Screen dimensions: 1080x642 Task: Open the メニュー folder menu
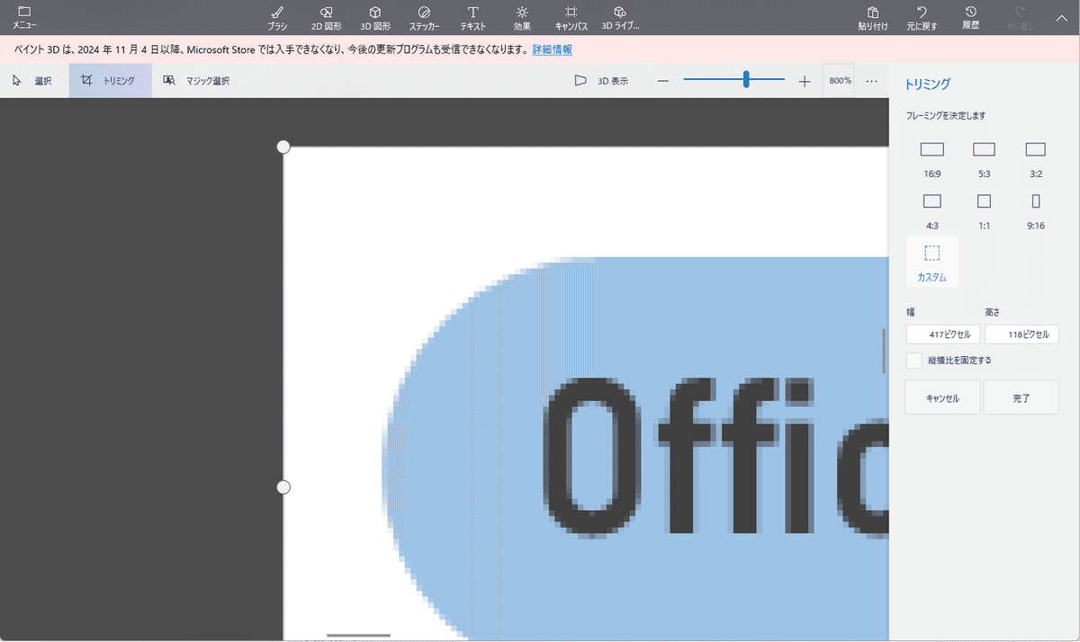pos(24,17)
